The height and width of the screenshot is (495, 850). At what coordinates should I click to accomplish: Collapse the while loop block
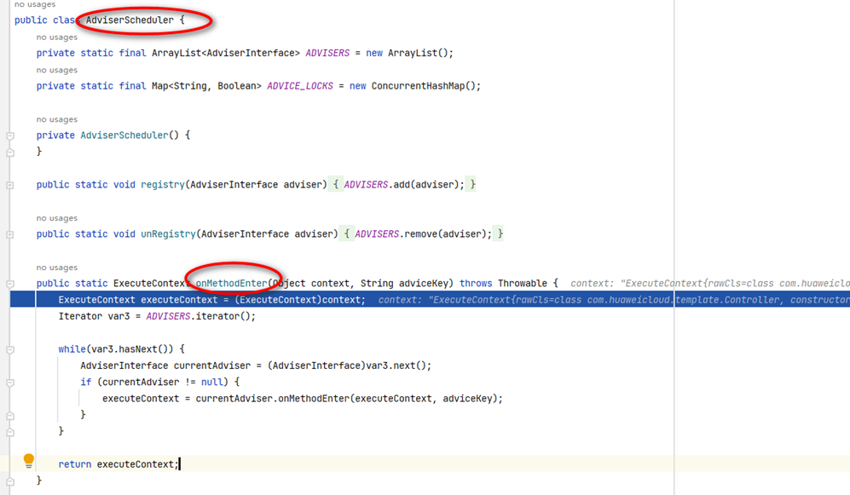pyautogui.click(x=9, y=348)
